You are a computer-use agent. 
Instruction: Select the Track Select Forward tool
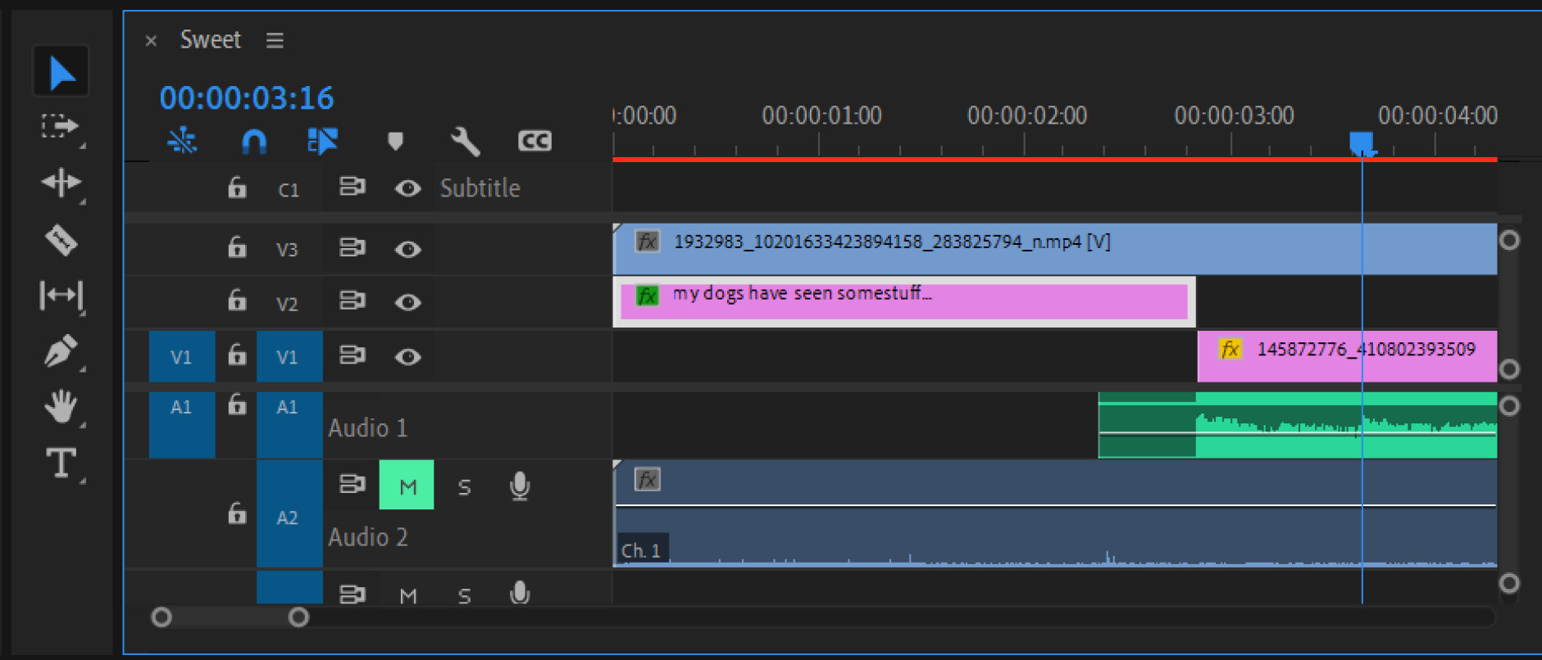point(61,127)
